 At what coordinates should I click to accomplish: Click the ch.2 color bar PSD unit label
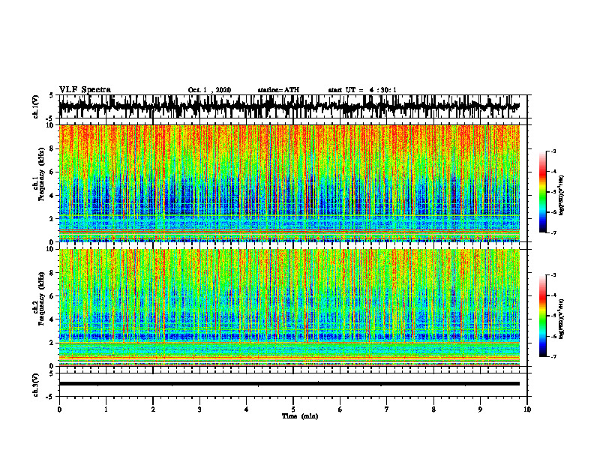pyautogui.click(x=562, y=319)
